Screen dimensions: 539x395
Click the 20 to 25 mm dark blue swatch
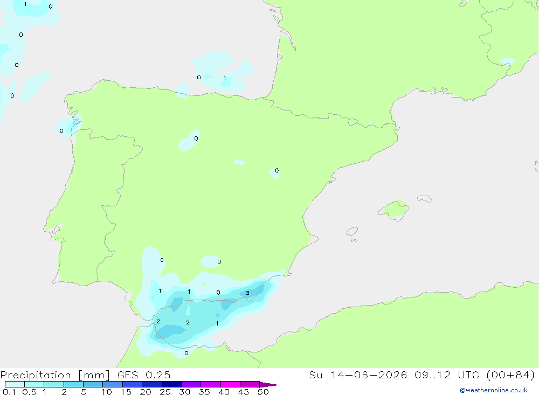[151, 384]
